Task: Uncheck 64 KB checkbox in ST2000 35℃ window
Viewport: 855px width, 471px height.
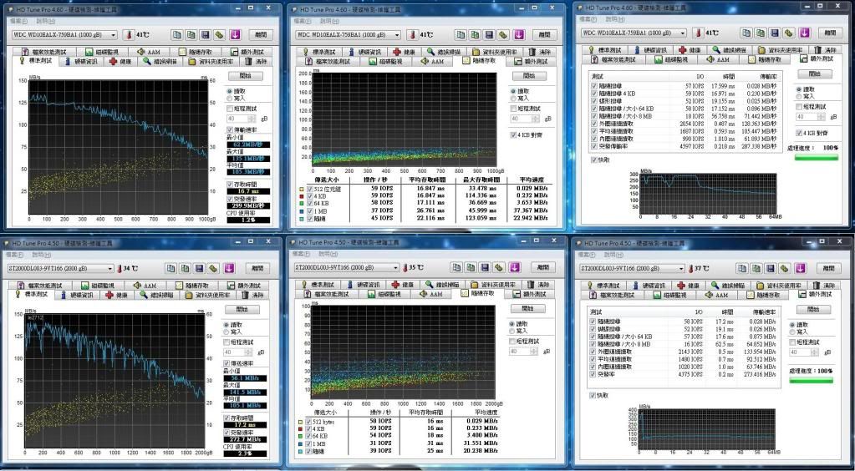Action: click(x=310, y=436)
